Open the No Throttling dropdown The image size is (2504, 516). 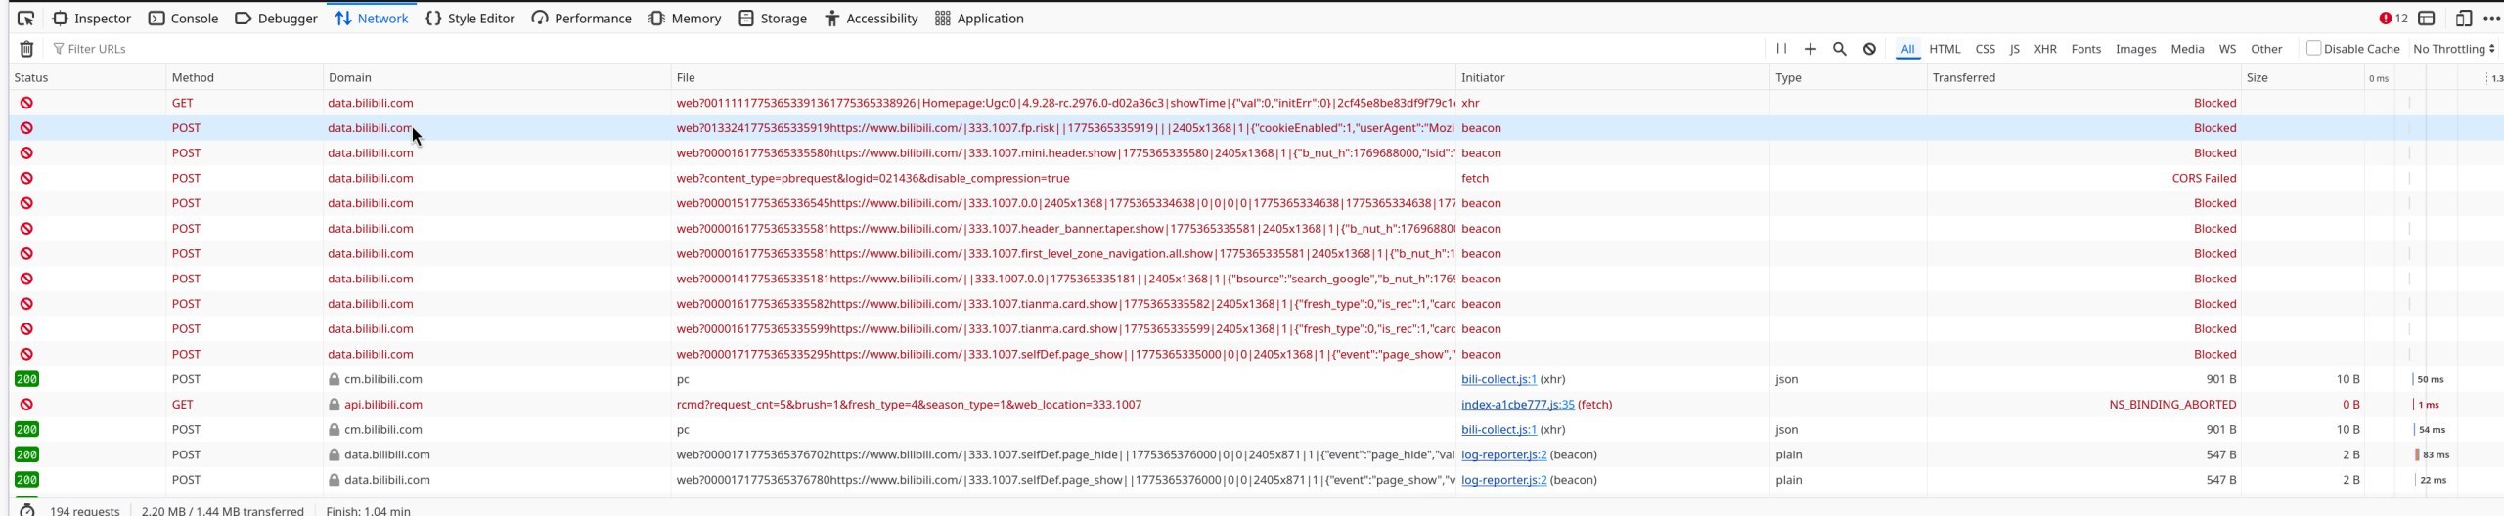[2453, 49]
